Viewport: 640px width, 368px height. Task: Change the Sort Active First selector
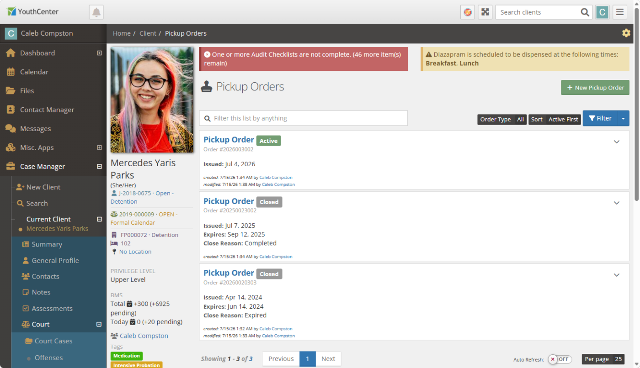555,119
